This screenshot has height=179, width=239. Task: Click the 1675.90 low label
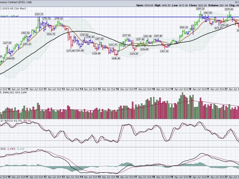(218, 28)
